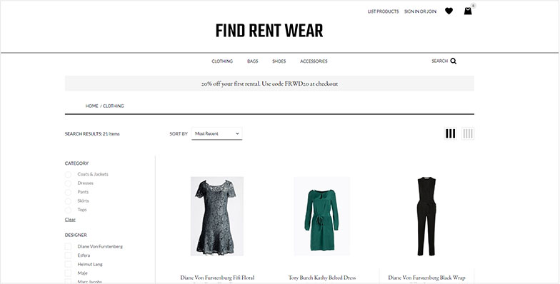Select the Coats & Jackets category radio
560x284 pixels.
click(68, 174)
